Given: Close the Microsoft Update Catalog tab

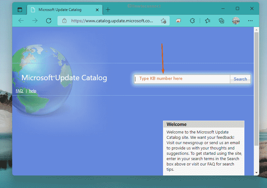Looking at the screenshot, I should click(97, 10).
